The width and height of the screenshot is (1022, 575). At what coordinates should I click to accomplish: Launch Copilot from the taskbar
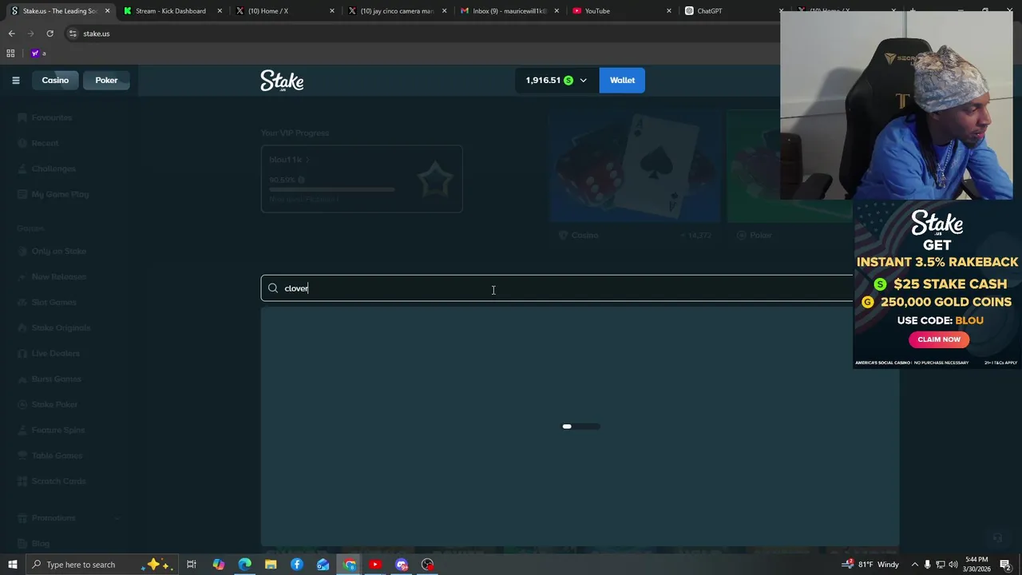(x=218, y=565)
